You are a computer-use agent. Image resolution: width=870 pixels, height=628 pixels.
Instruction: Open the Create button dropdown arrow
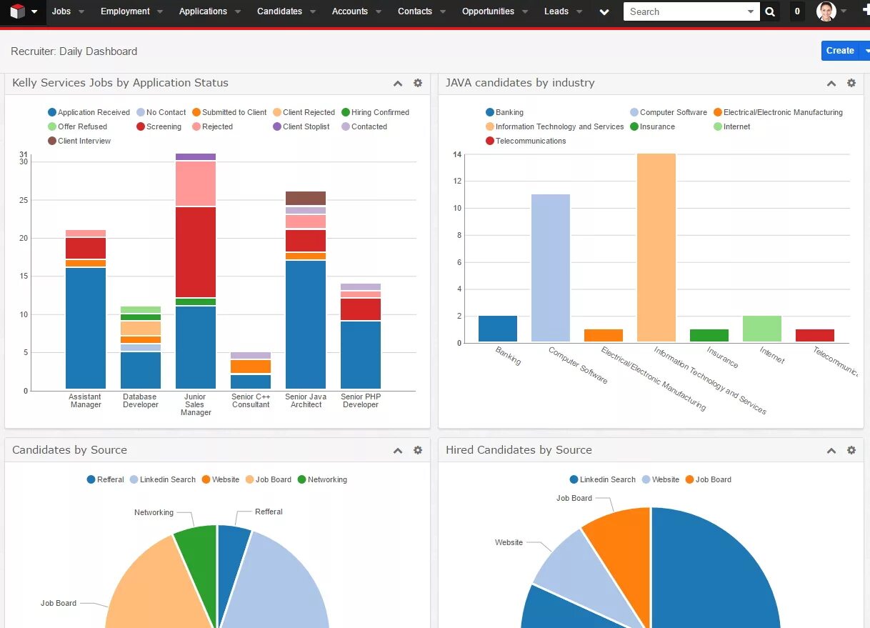[x=866, y=51]
